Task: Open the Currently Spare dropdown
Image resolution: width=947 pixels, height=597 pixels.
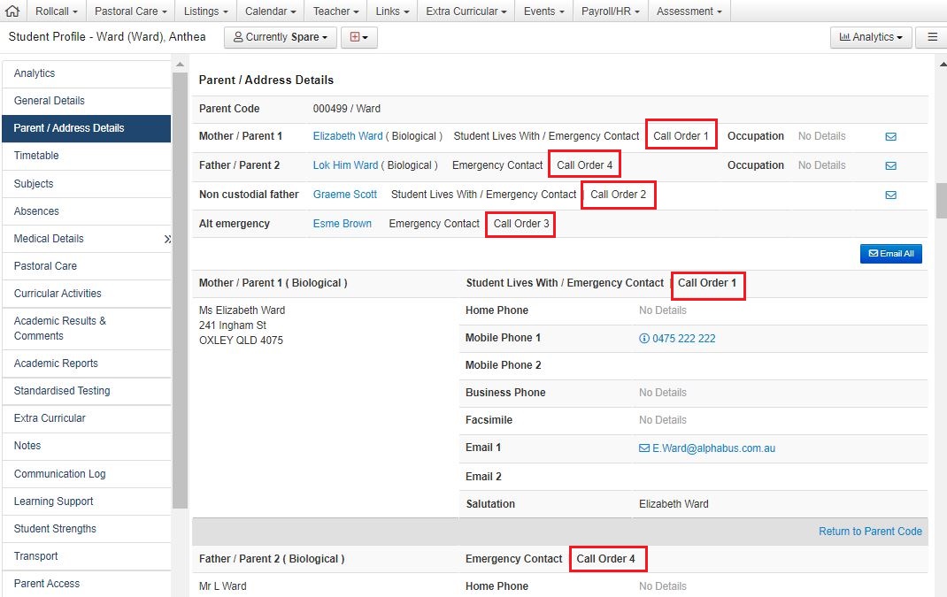Action: pos(281,37)
